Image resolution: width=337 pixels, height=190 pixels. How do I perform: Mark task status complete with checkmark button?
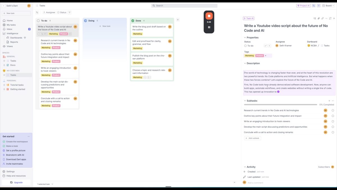pos(265,46)
